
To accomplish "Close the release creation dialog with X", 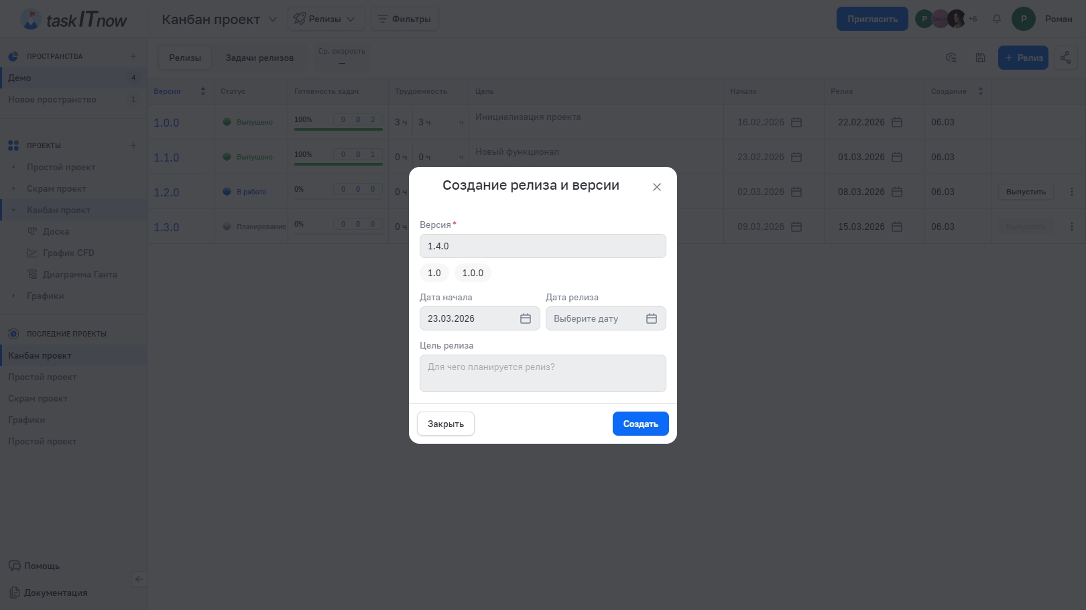I will pos(657,187).
